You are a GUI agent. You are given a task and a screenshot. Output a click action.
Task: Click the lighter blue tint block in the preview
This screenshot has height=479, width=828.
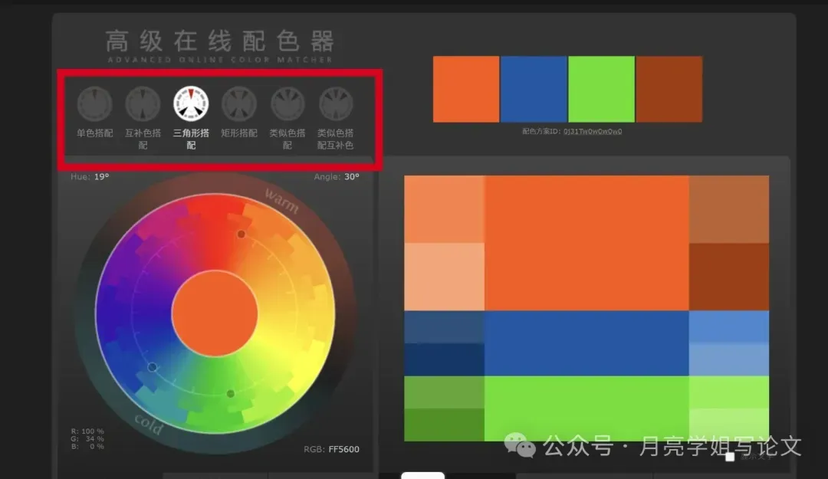[x=729, y=327]
